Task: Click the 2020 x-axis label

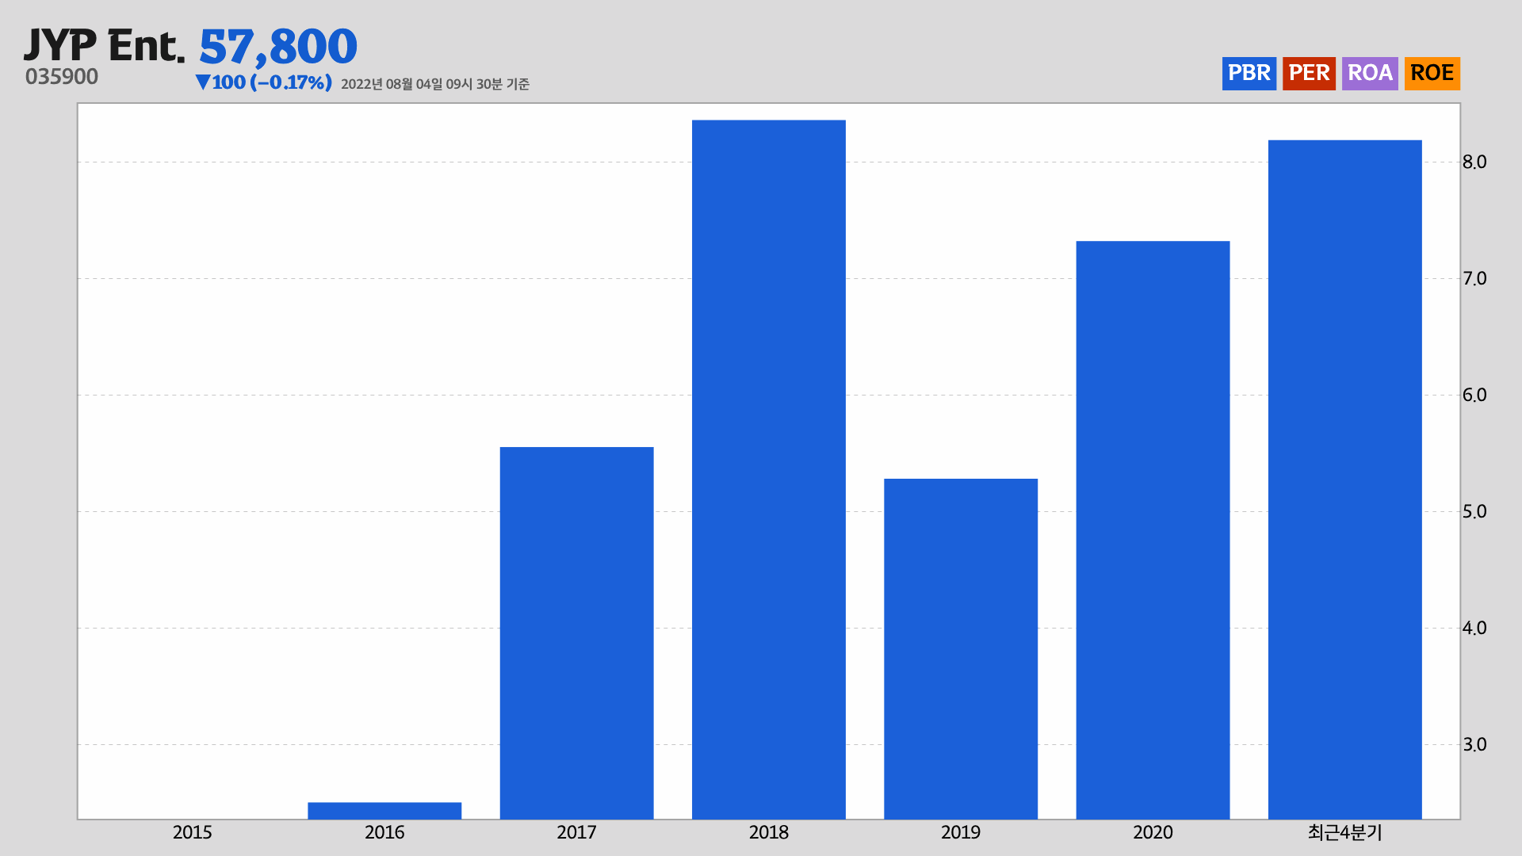Action: [1153, 833]
